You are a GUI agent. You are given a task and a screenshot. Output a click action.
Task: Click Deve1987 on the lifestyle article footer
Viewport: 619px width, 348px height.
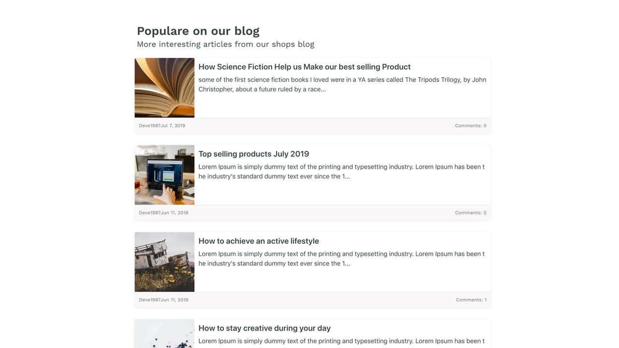click(149, 299)
